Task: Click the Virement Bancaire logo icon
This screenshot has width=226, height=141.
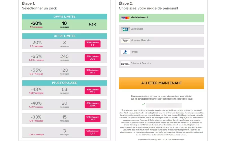Action: (125, 41)
